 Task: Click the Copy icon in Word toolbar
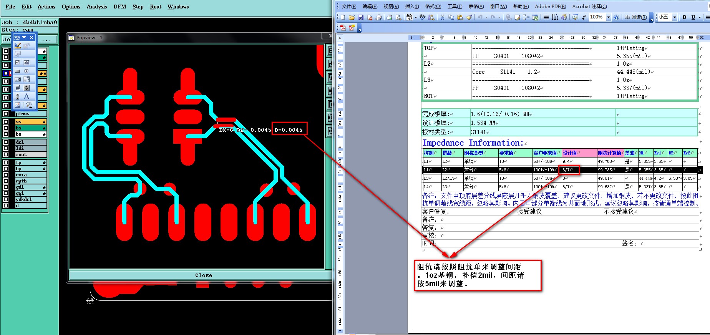[451, 17]
